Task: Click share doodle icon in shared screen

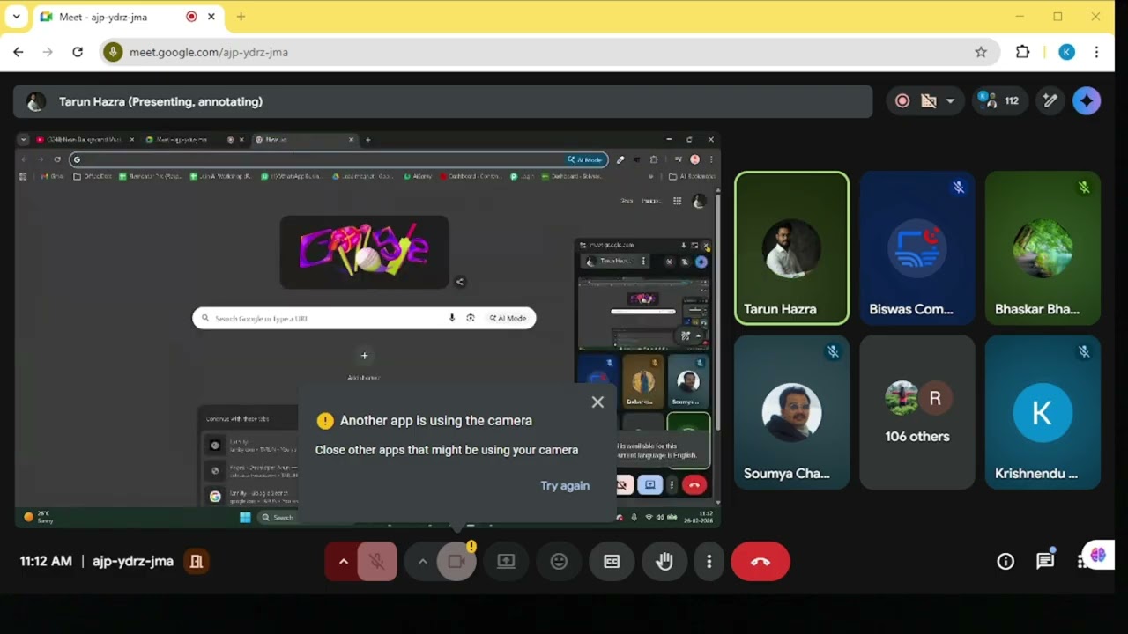Action: [x=459, y=282]
